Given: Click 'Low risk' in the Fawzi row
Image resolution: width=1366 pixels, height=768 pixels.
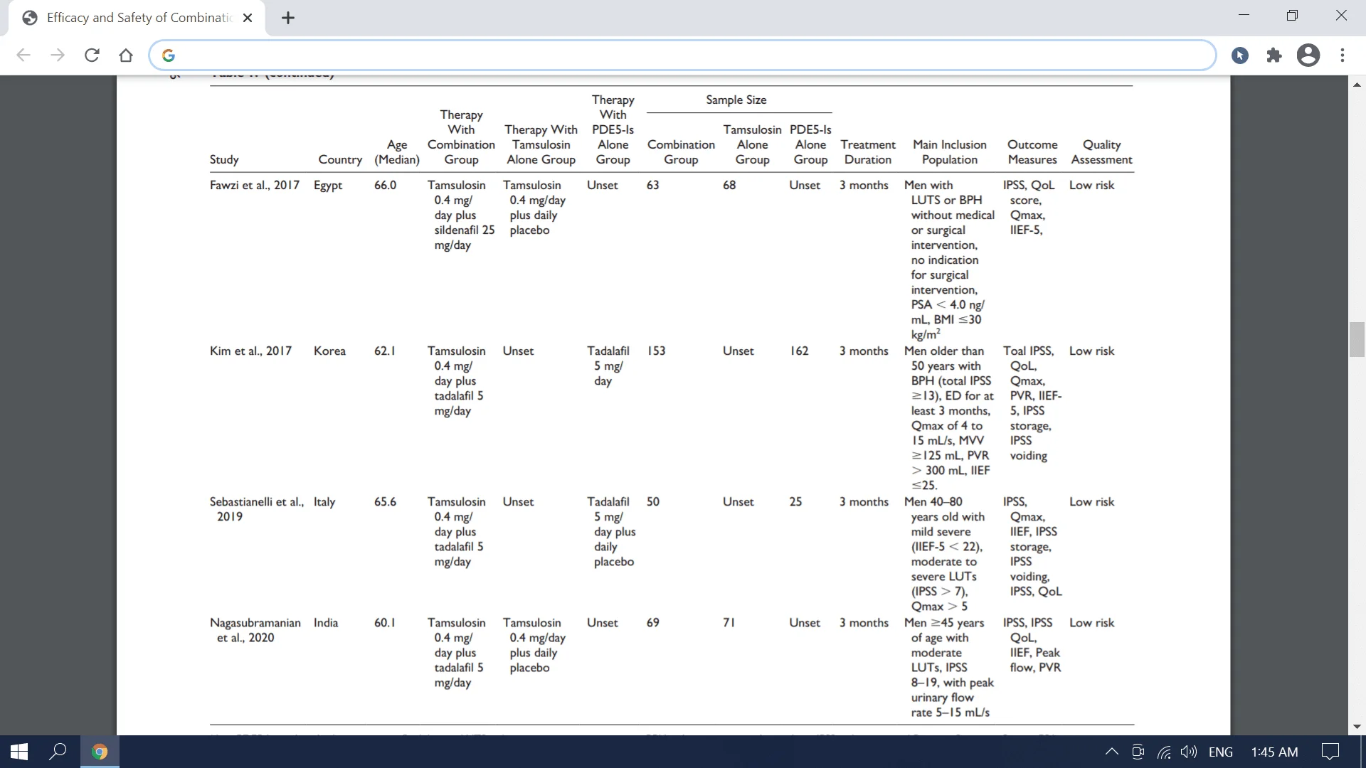Looking at the screenshot, I should click(1092, 185).
